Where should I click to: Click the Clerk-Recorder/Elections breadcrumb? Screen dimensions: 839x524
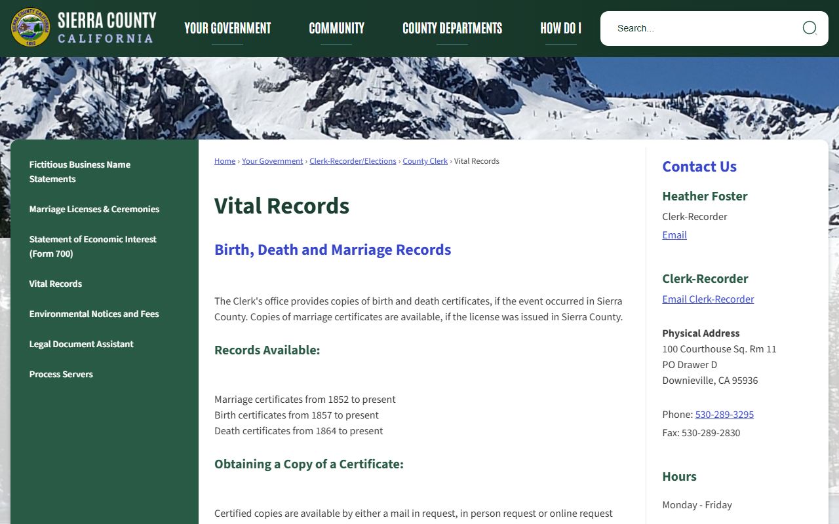[353, 161]
